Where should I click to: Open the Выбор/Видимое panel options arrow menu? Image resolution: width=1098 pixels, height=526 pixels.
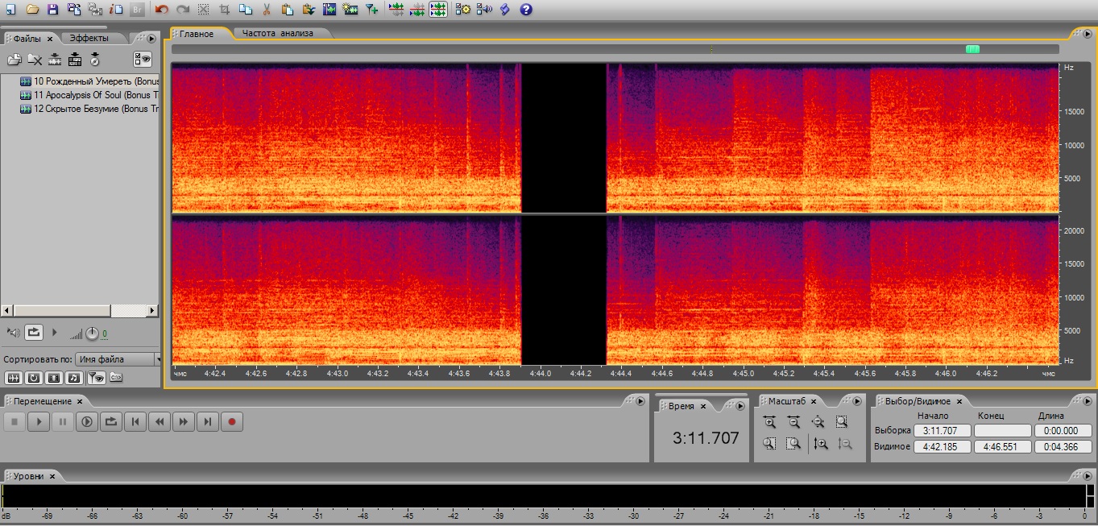pyautogui.click(x=1088, y=401)
